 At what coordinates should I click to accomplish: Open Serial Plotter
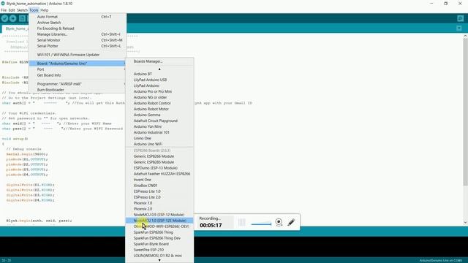[x=78, y=46]
